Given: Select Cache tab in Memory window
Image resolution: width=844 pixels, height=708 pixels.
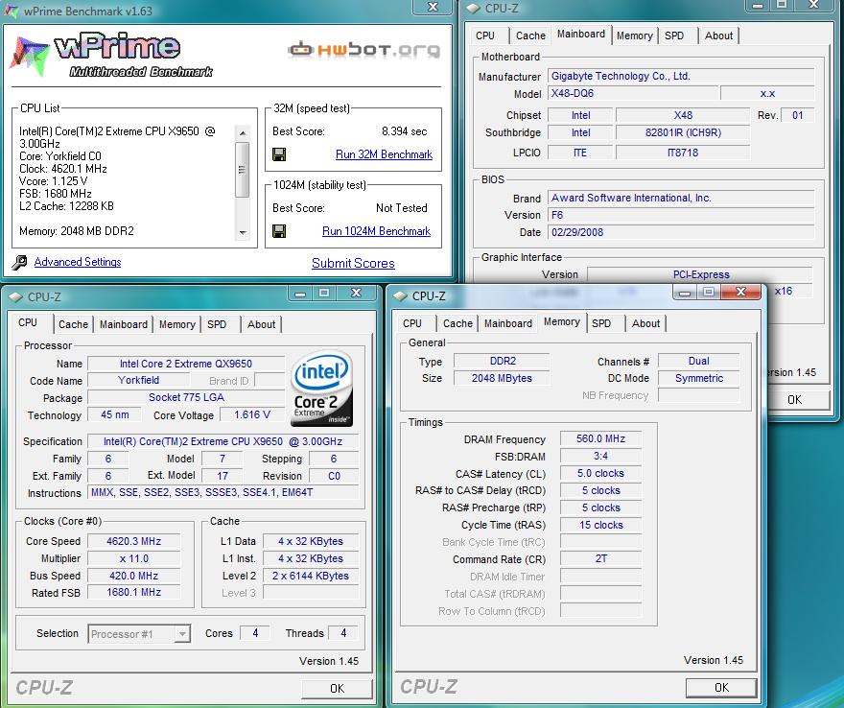Looking at the screenshot, I should 457,323.
